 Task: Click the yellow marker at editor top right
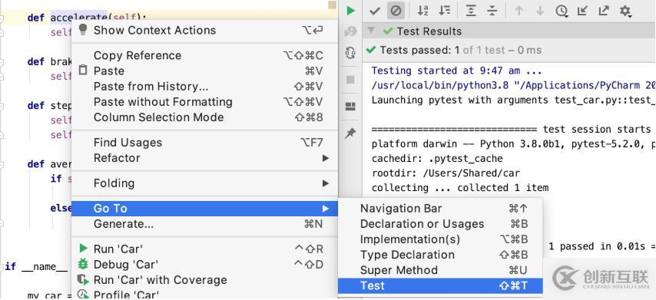(332, 5)
